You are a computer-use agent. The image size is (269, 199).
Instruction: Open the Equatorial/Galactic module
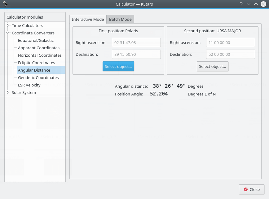(x=36, y=40)
